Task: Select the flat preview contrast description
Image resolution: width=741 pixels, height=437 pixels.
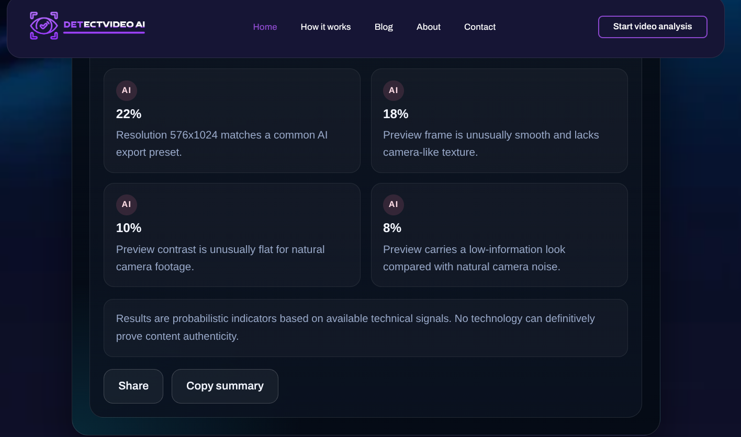Action: pyautogui.click(x=220, y=258)
